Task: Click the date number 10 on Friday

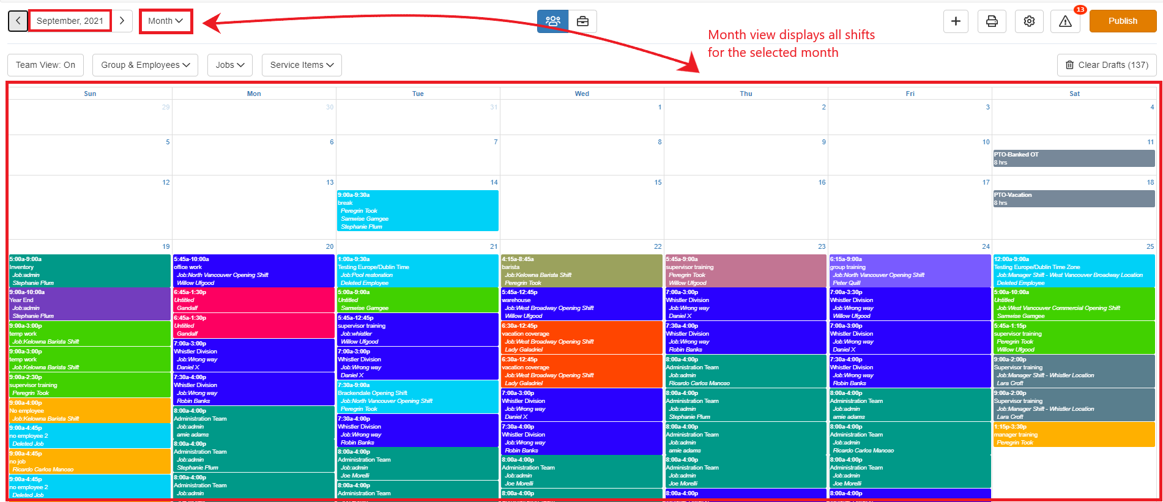Action: tap(986, 142)
